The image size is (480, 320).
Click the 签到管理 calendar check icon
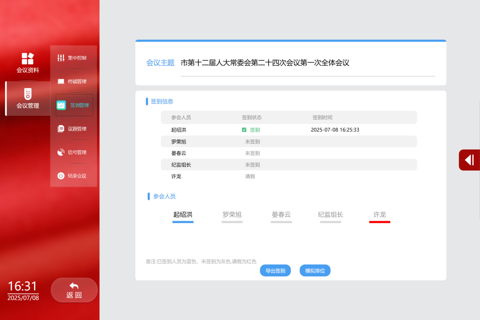[61, 105]
